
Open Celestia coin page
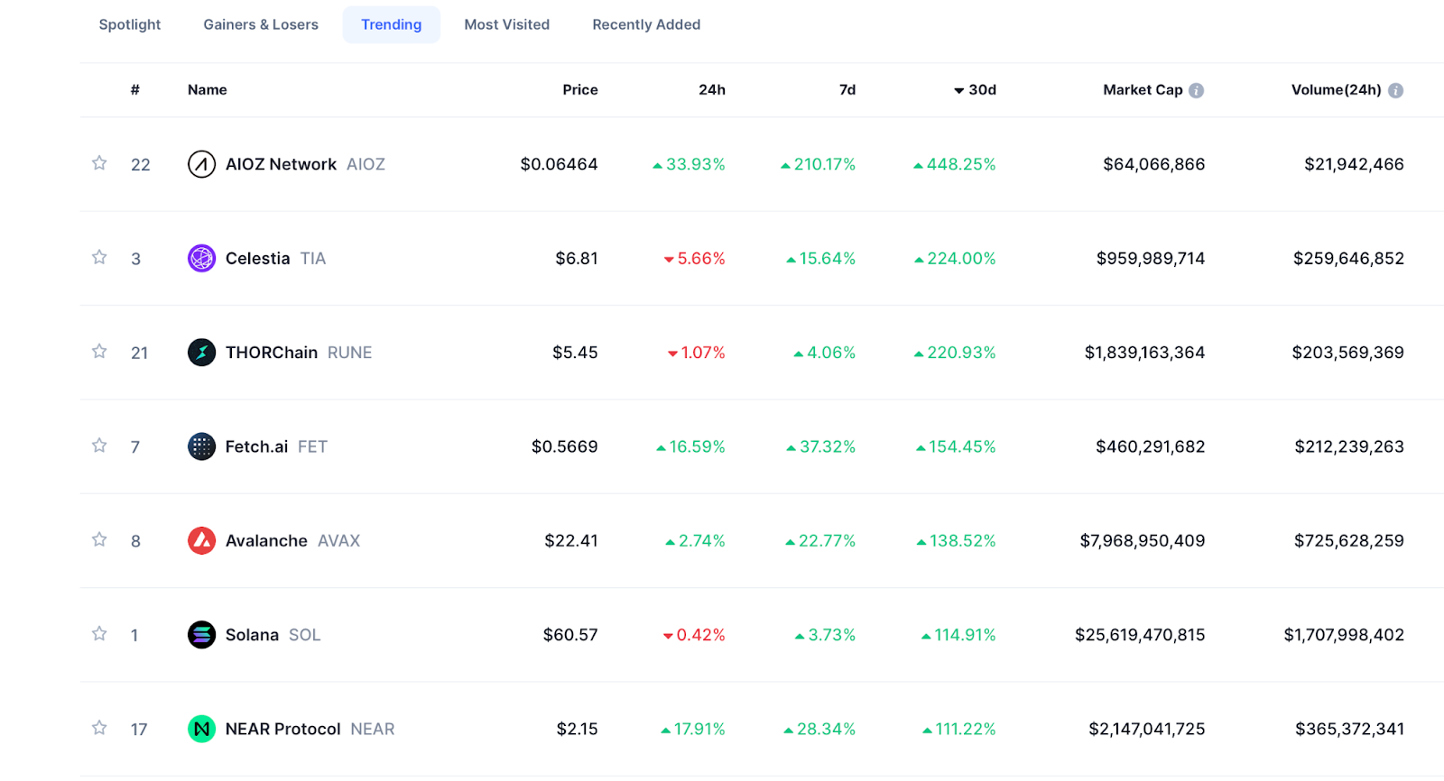point(257,258)
